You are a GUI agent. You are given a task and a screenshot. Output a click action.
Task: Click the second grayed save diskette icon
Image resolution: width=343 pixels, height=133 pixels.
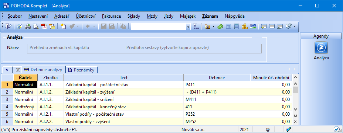112,27
